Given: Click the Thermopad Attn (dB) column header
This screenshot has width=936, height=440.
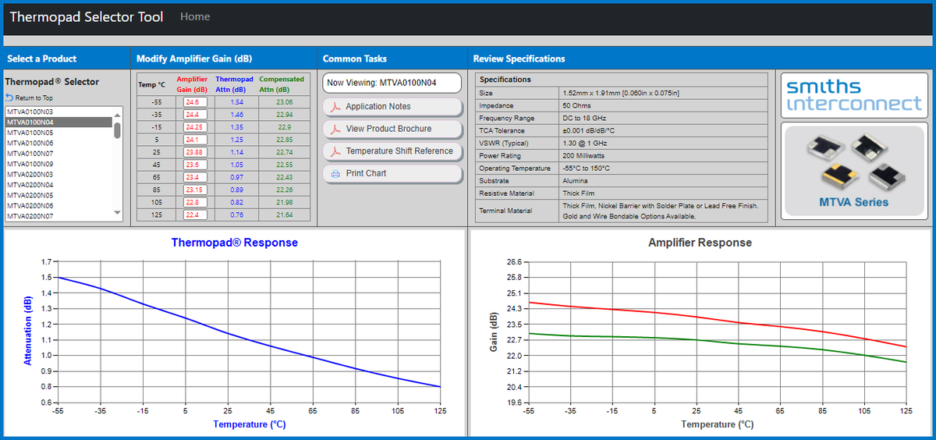Looking at the screenshot, I should tap(234, 84).
